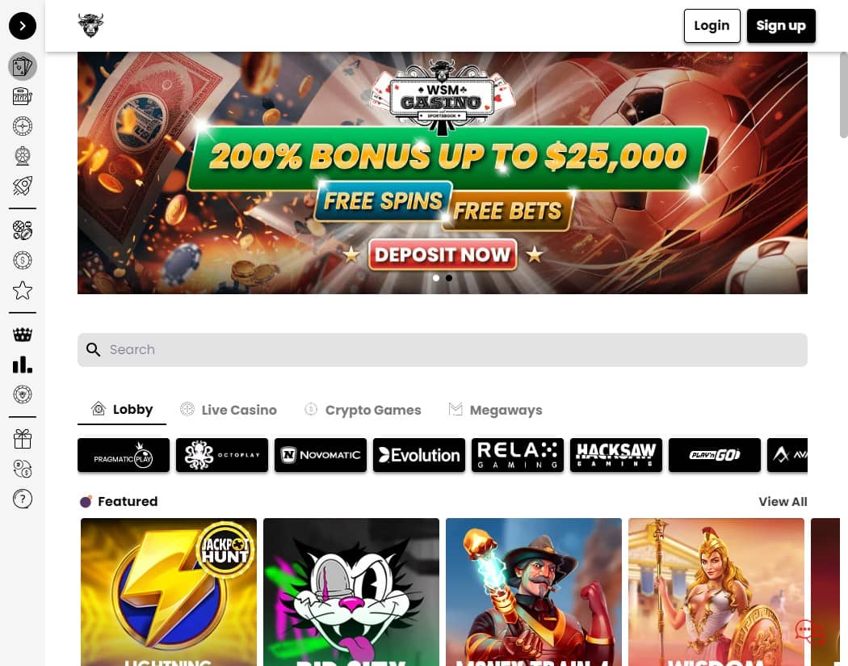Open the question mark help icon
848x666 pixels.
pos(22,499)
